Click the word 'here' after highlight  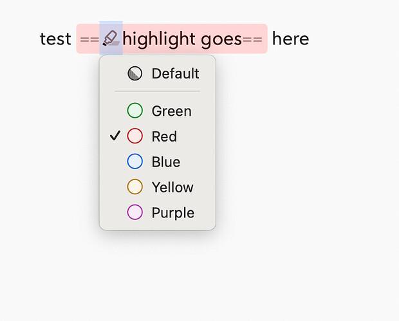coord(291,39)
